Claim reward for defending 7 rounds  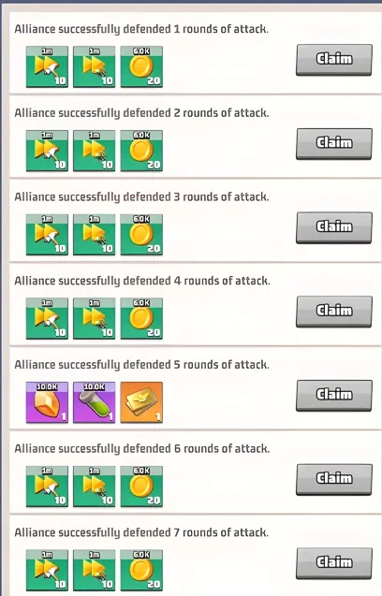[x=333, y=563]
